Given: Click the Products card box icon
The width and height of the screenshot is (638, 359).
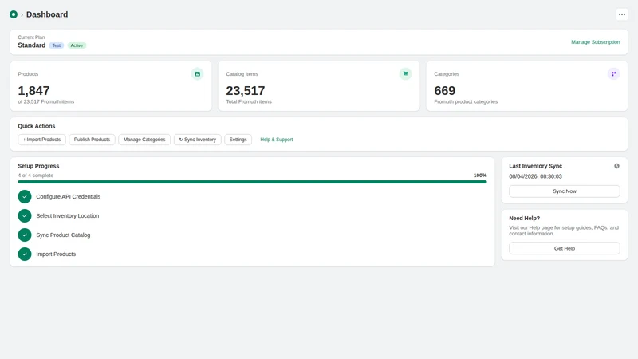Looking at the screenshot, I should (197, 74).
